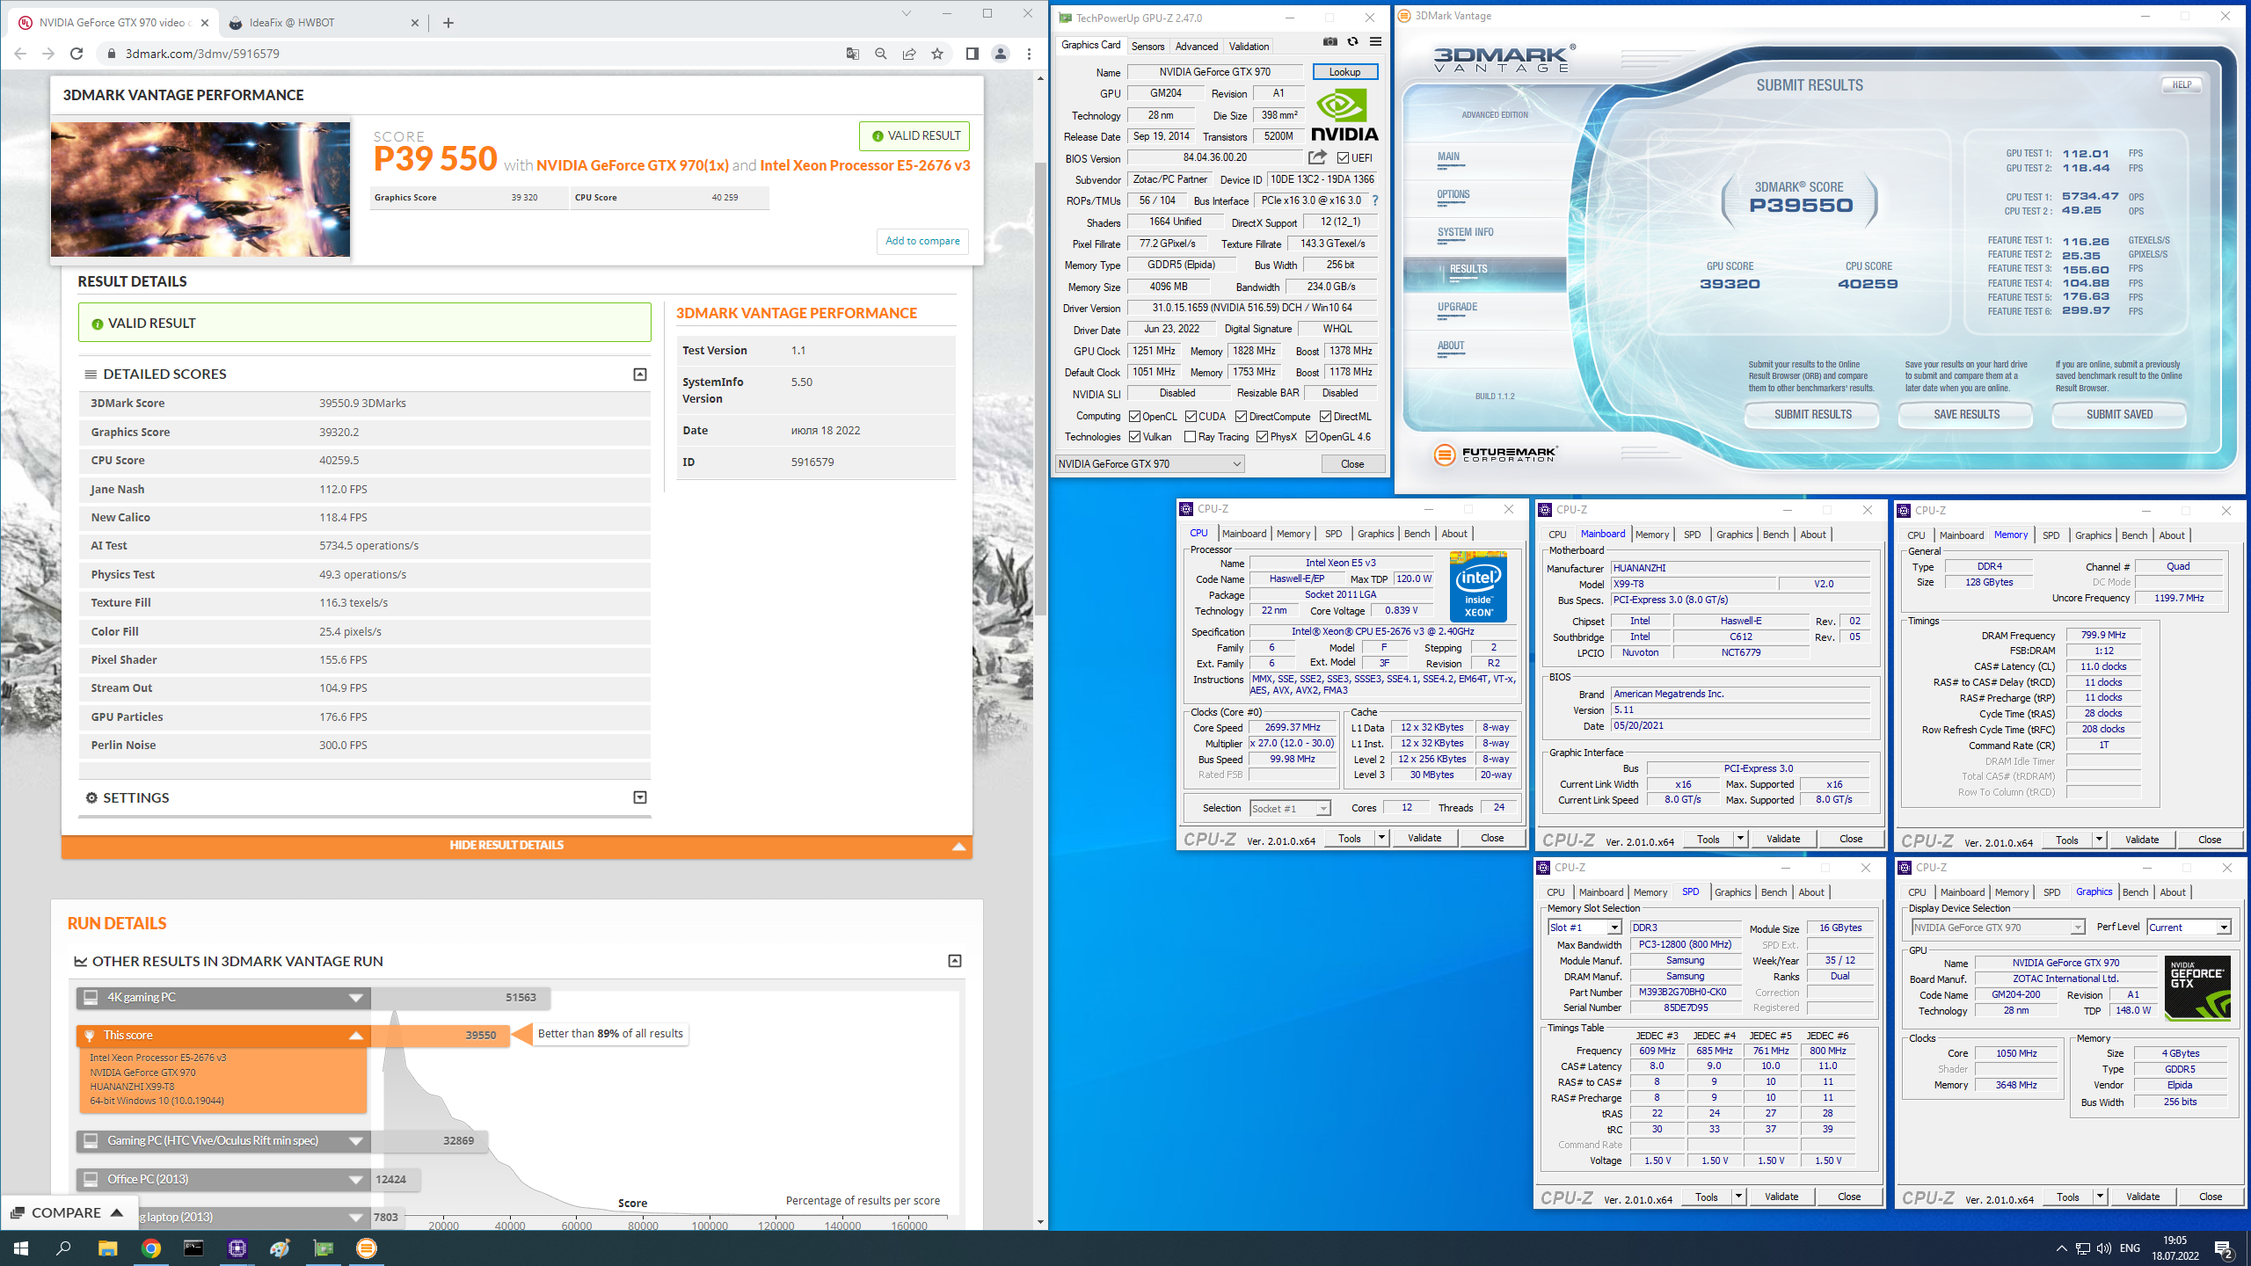This screenshot has width=2251, height=1266.
Task: Click Lookup button in GPU-Z
Action: tap(1344, 72)
